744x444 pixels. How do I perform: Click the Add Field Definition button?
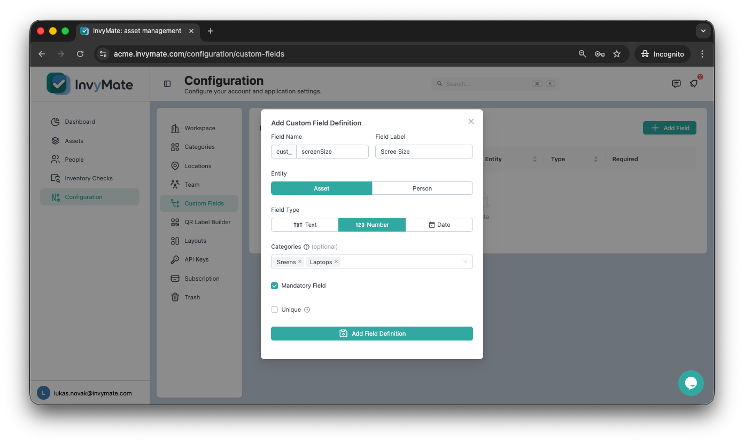(x=372, y=334)
